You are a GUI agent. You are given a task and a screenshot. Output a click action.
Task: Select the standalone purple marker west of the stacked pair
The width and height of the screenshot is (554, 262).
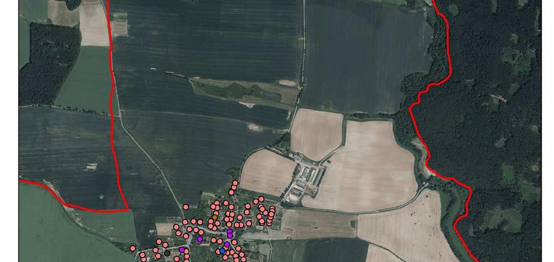[x=200, y=239]
